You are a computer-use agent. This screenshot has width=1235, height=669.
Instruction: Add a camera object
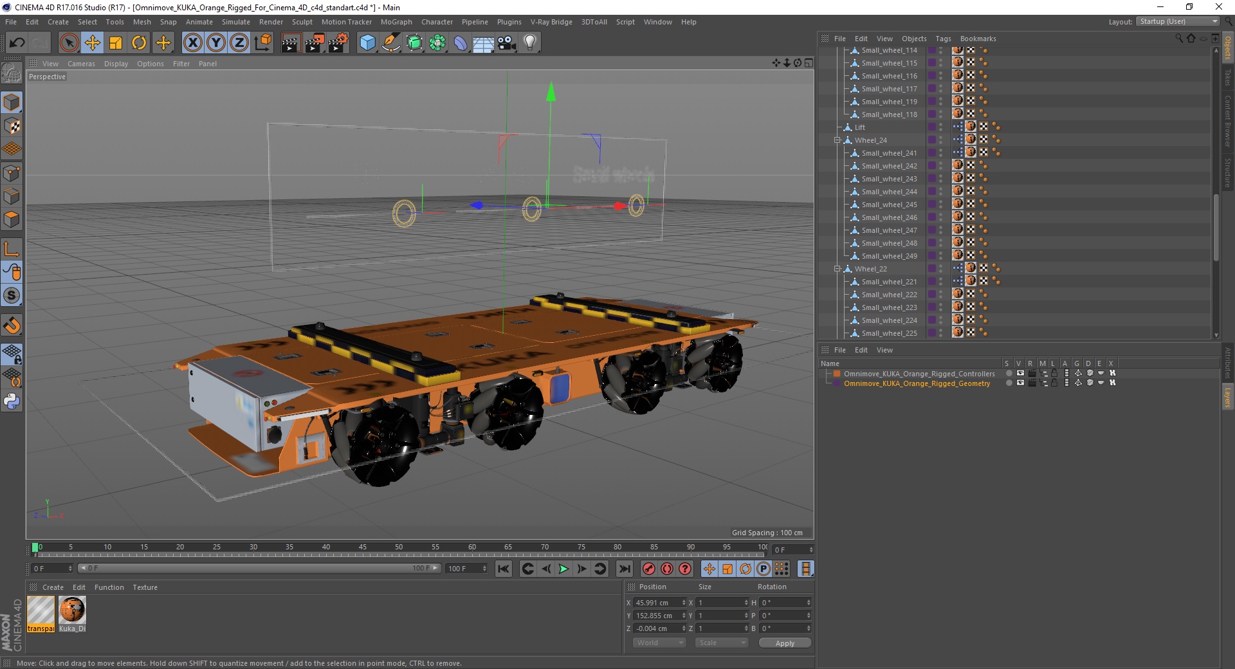507,43
